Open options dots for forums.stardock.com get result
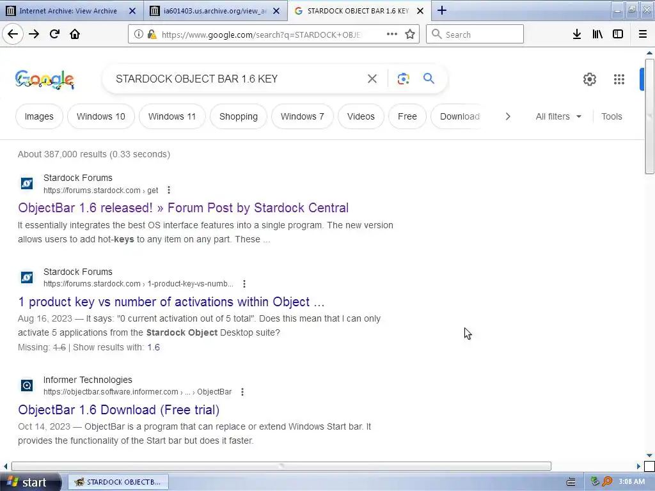 click(x=169, y=190)
